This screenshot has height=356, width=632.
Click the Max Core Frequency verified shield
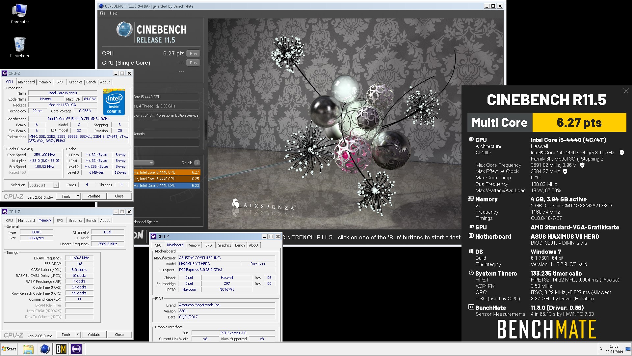[x=582, y=165]
